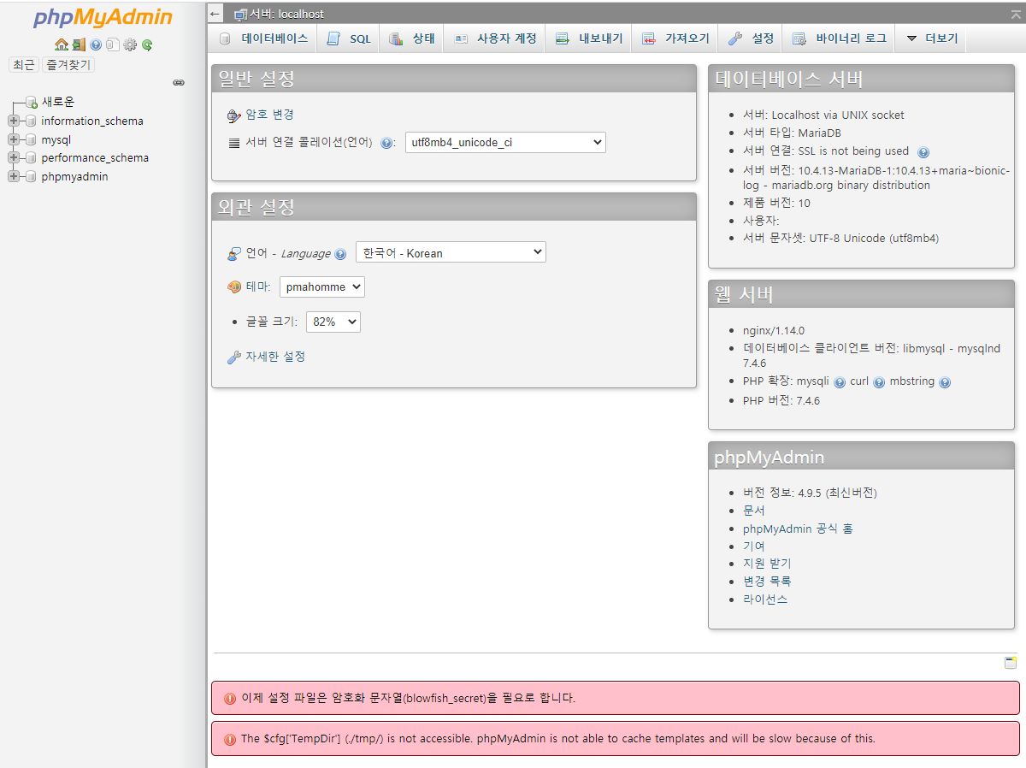The height and width of the screenshot is (768, 1026).
Task: Expand the performance_schema database tree
Action: pos(14,157)
